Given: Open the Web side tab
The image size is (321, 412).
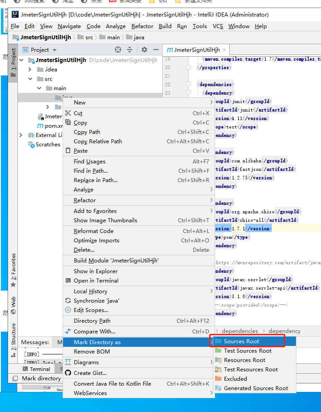Looking at the screenshot, I should click(x=13, y=306).
